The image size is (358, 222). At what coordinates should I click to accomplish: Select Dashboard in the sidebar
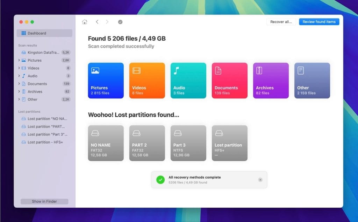tap(44, 33)
